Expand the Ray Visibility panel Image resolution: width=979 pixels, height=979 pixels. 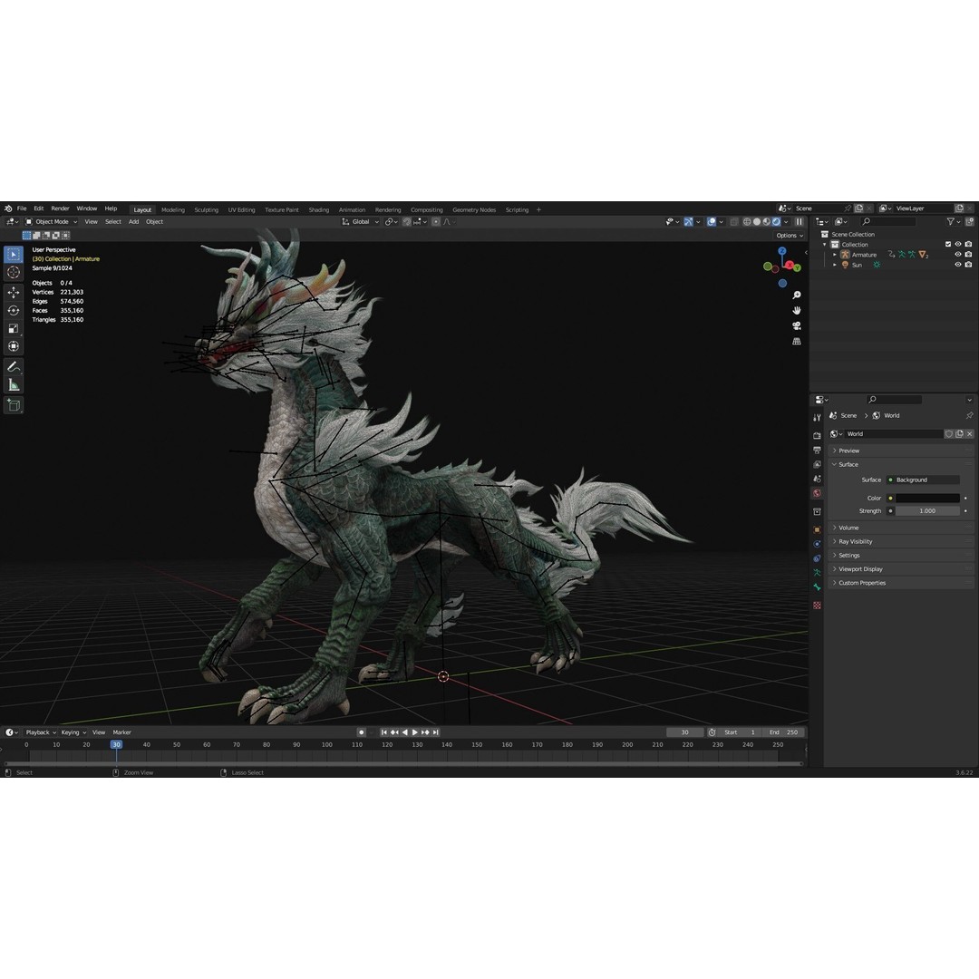pyautogui.click(x=901, y=541)
